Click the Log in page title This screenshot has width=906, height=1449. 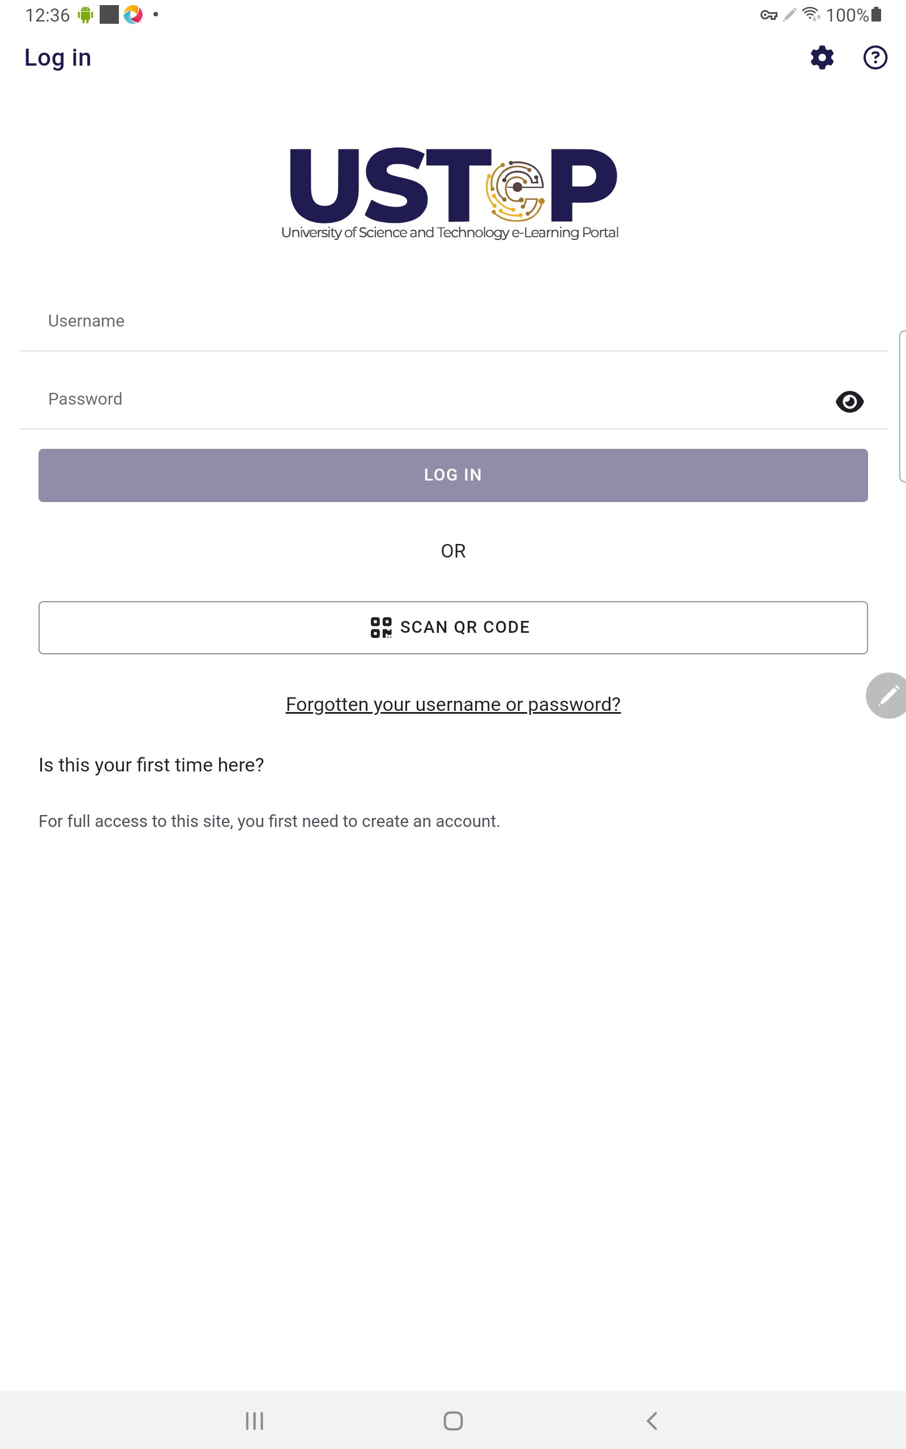[57, 58]
